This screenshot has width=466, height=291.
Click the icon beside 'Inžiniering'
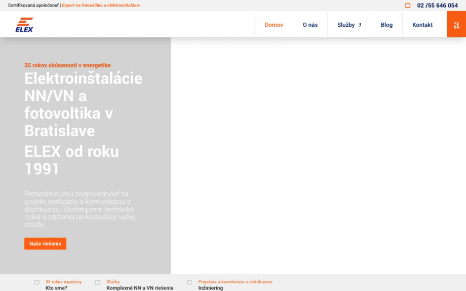[x=189, y=282]
